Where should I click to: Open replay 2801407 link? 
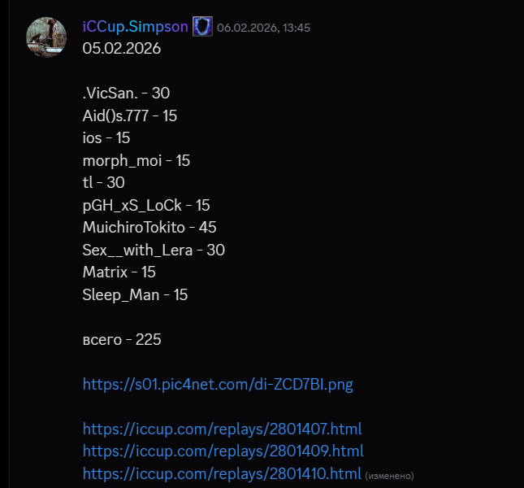222,429
